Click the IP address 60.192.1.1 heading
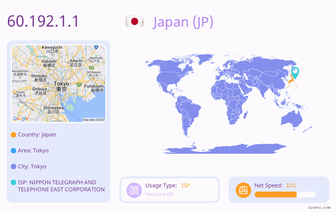The width and height of the screenshot is (336, 212). coord(43,21)
